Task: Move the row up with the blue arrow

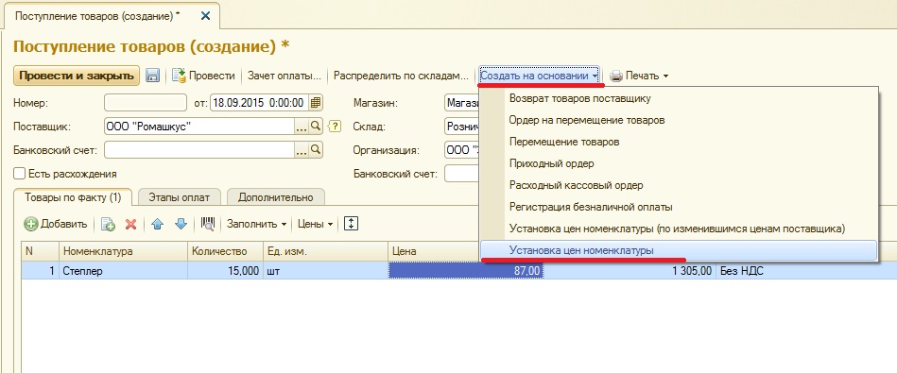Action: tap(158, 225)
